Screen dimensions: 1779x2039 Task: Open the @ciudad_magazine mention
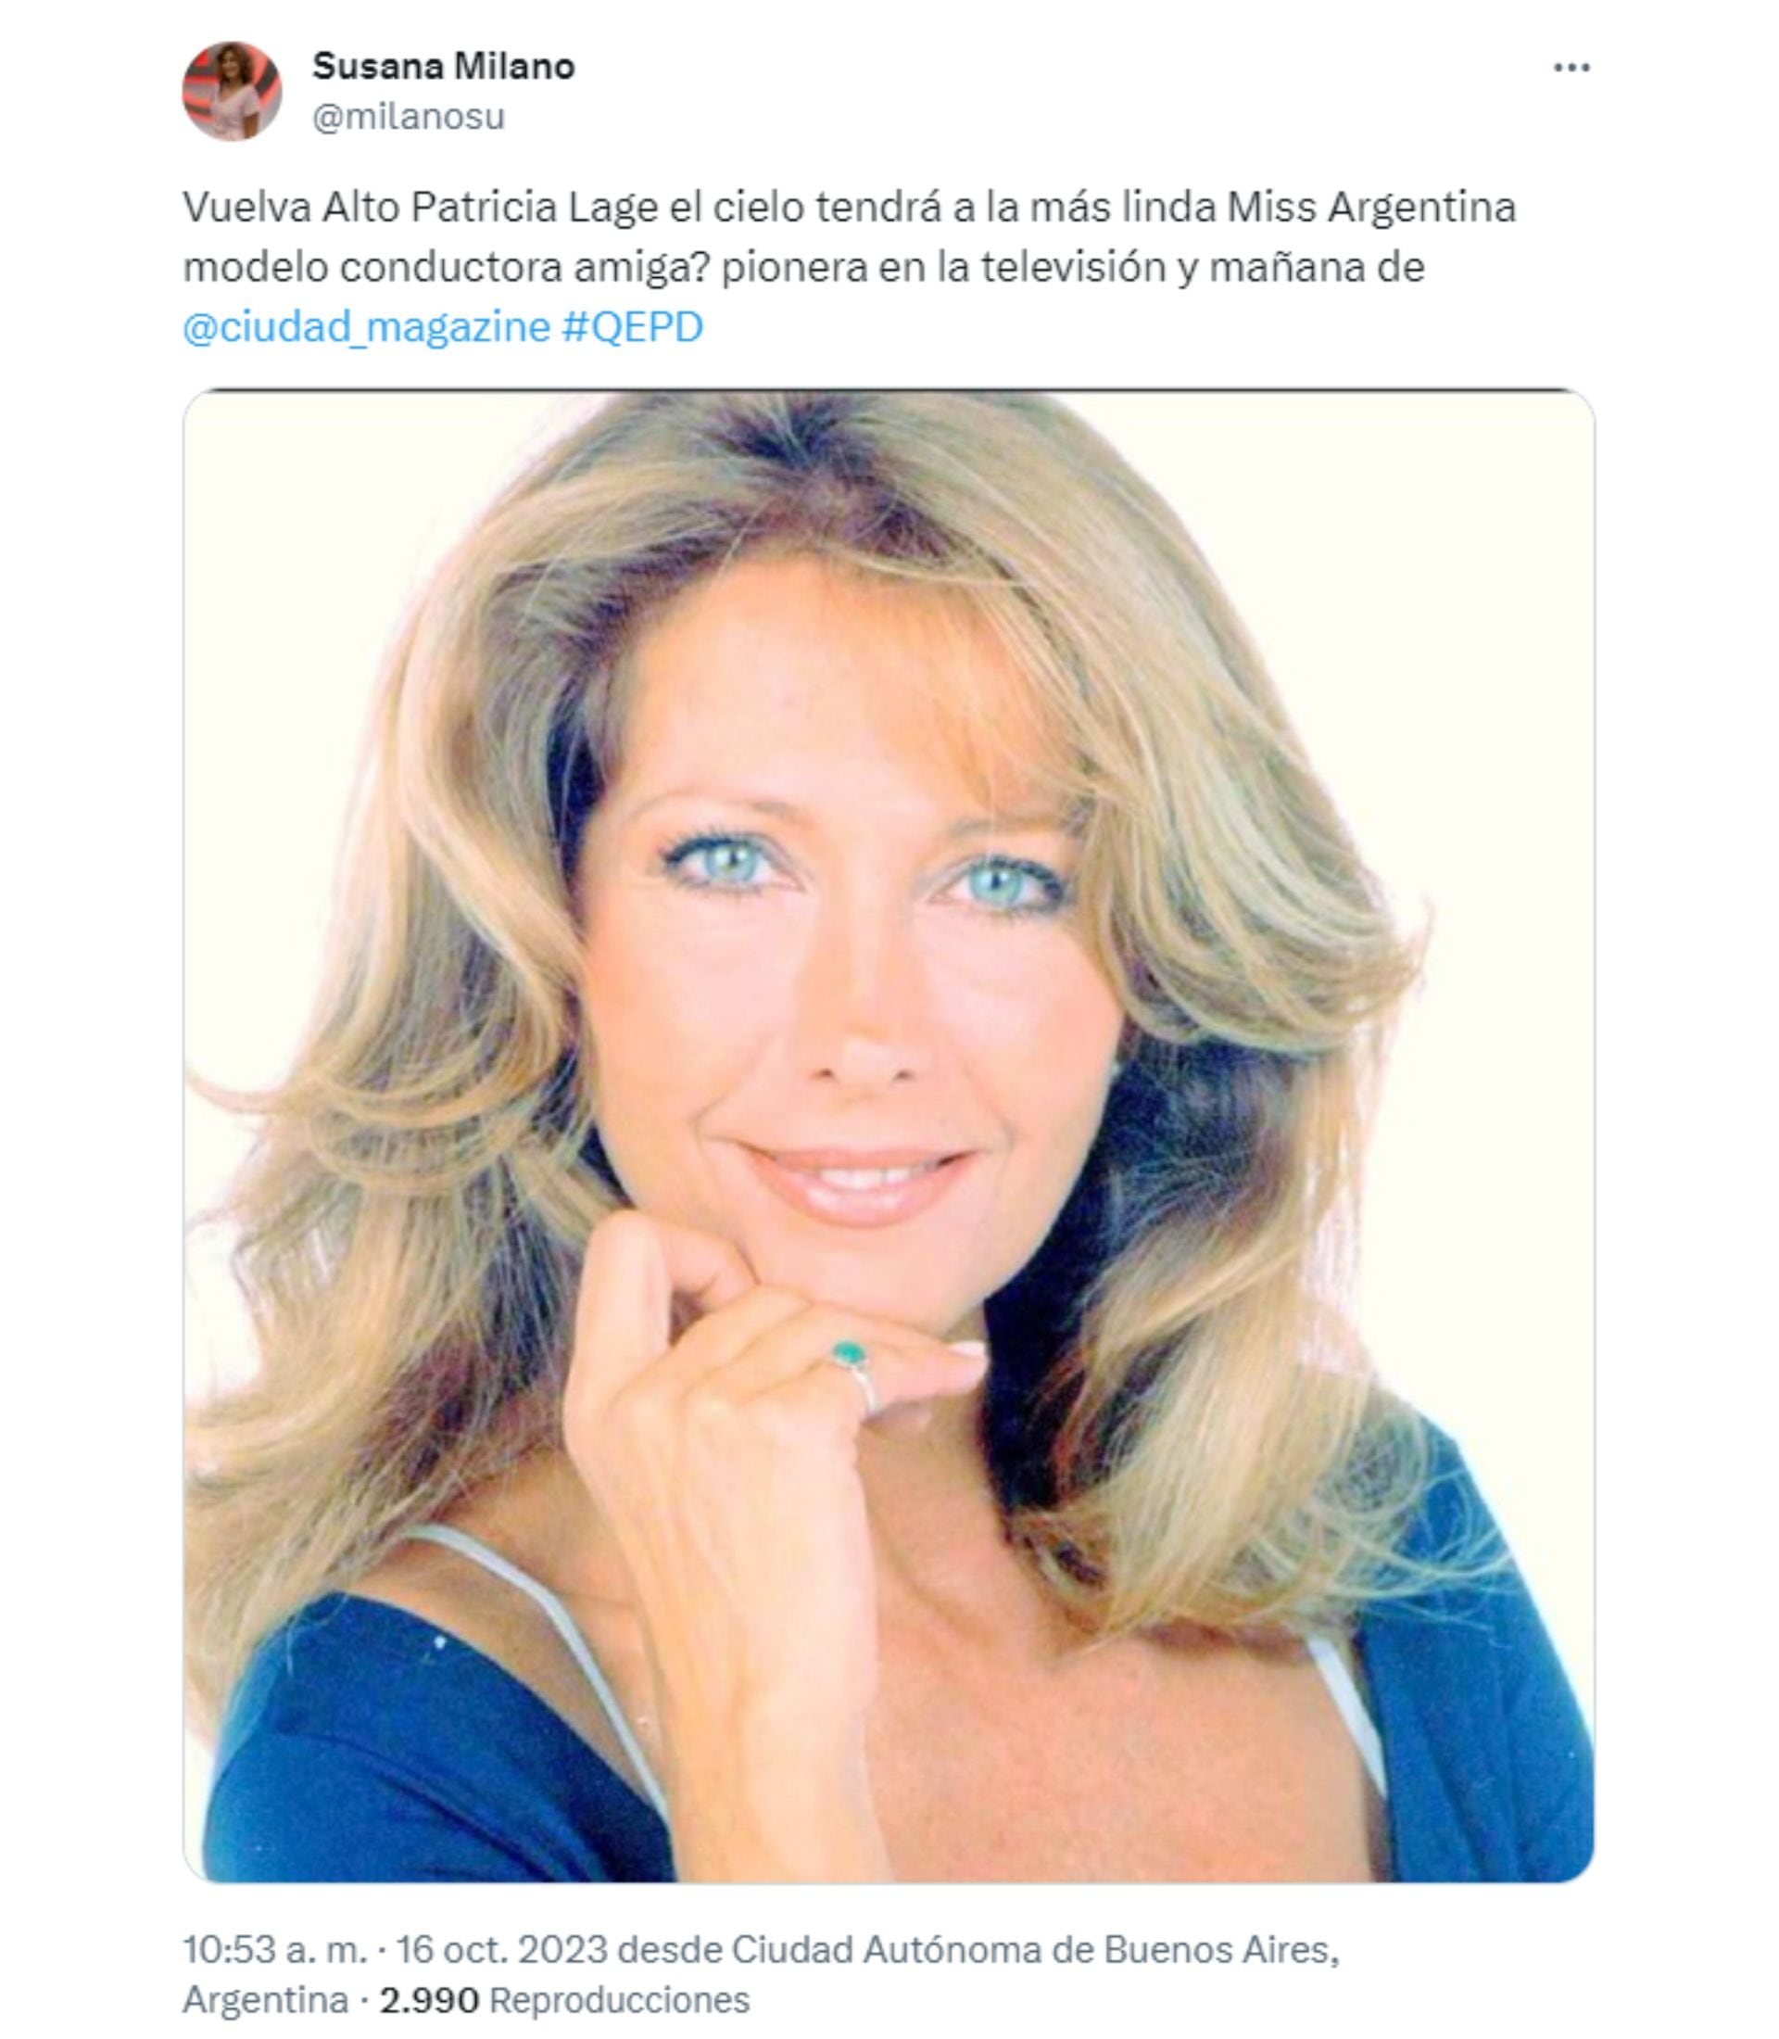pyautogui.click(x=366, y=327)
